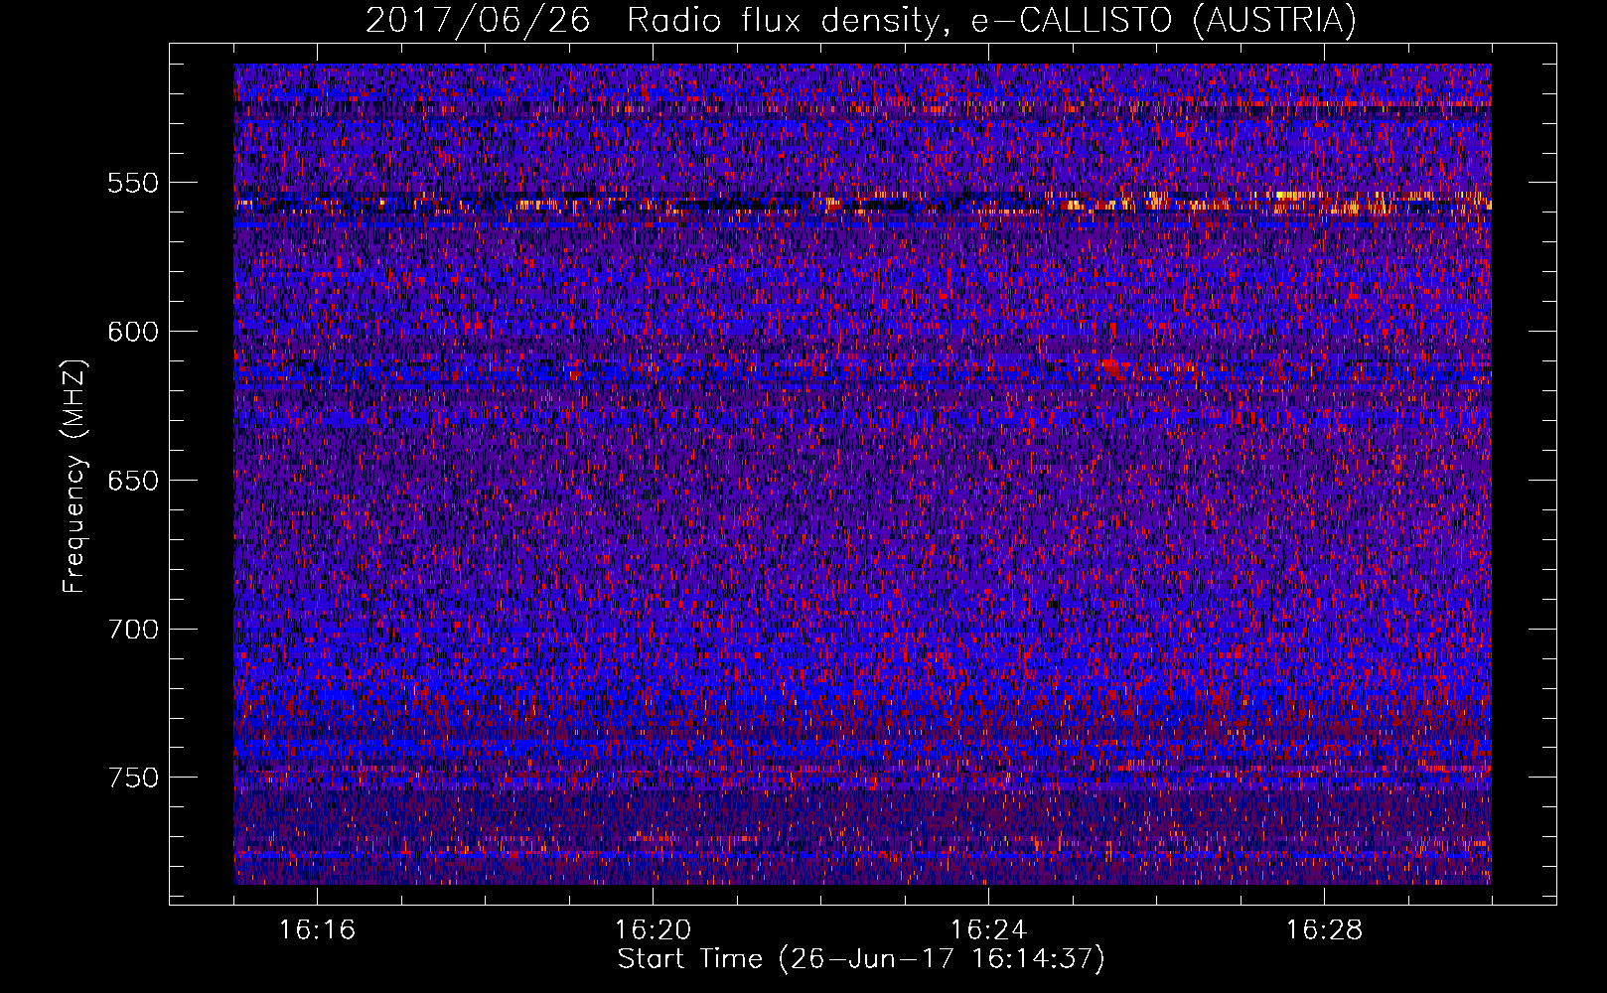
Task: Click the 700 frequency tick label
Action: click(x=133, y=629)
